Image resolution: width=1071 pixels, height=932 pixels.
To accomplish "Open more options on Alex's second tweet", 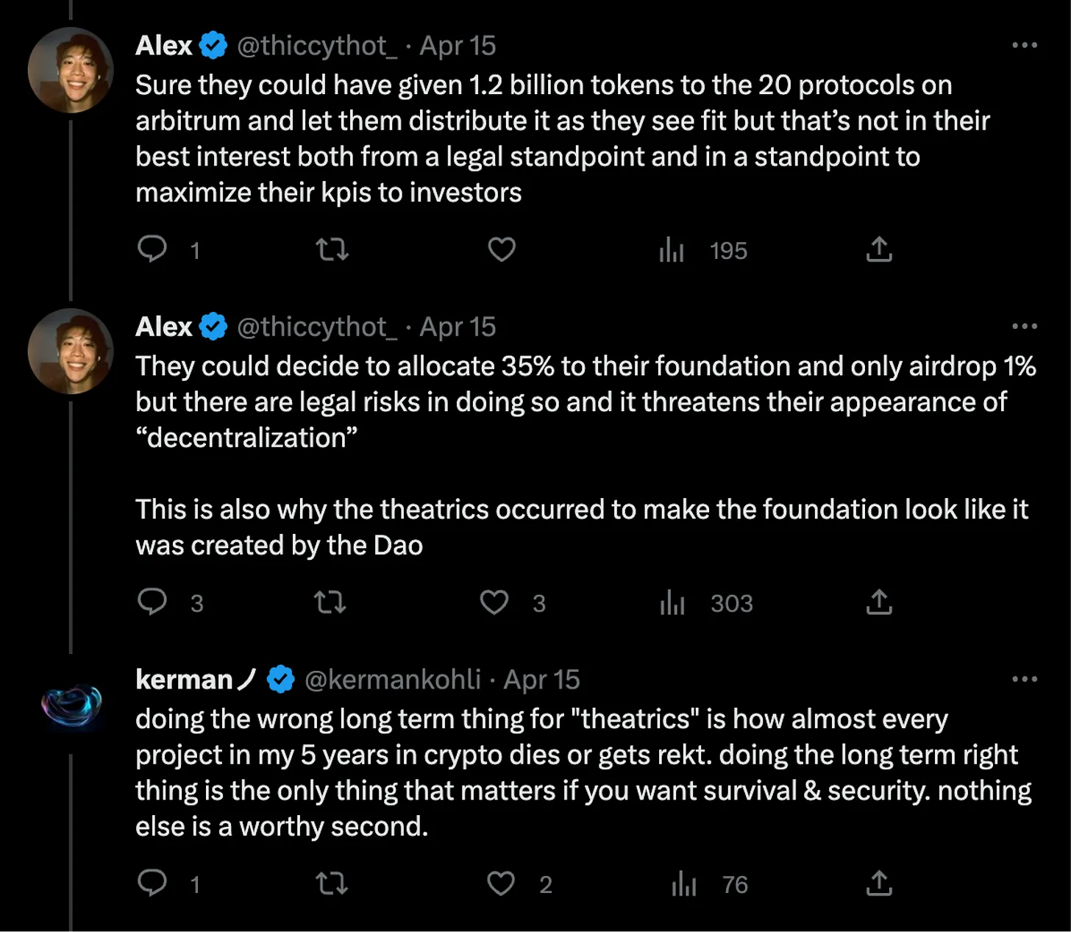I will coord(1025,327).
